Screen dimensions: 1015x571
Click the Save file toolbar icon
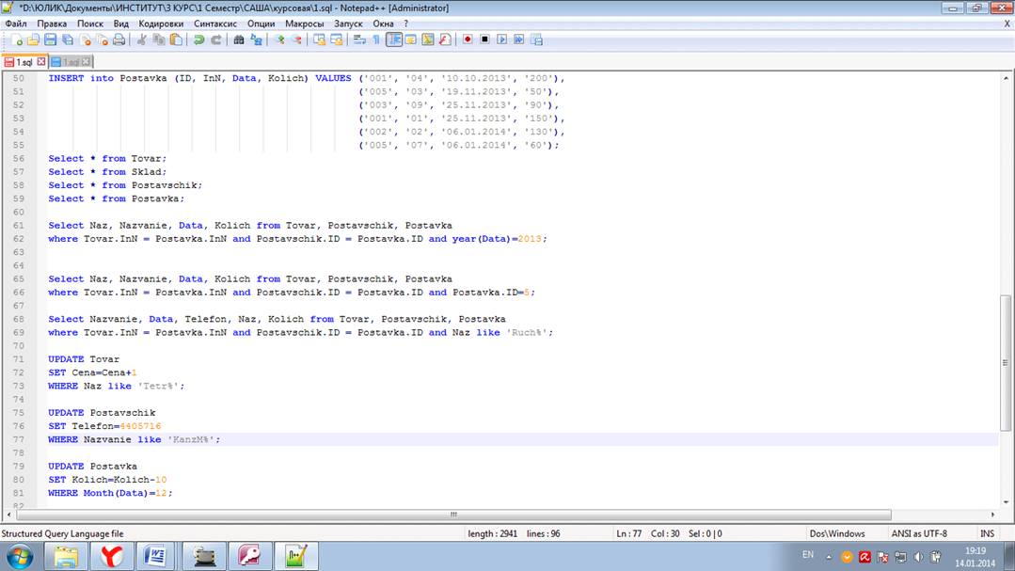(51, 40)
